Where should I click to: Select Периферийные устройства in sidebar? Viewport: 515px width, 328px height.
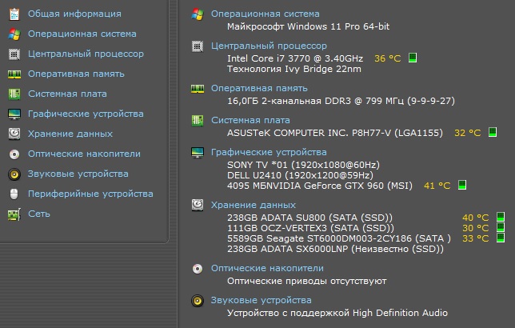[90, 194]
